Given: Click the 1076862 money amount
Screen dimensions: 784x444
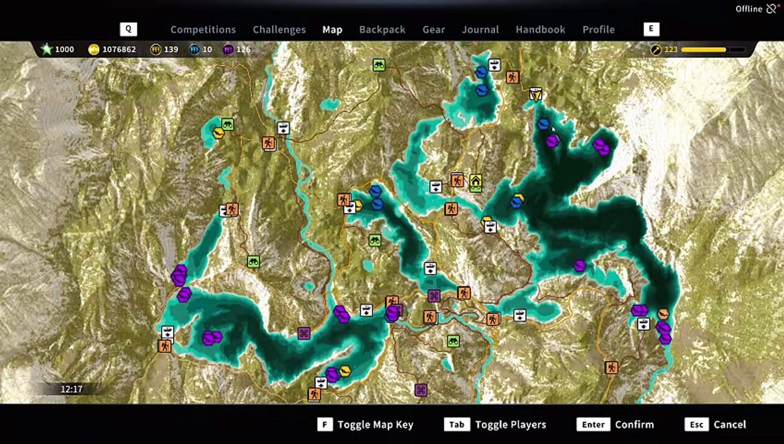Looking at the screenshot, I should (120, 49).
